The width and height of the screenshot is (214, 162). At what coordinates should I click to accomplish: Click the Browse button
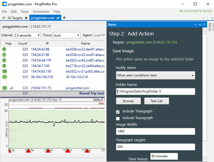click(x=128, y=101)
